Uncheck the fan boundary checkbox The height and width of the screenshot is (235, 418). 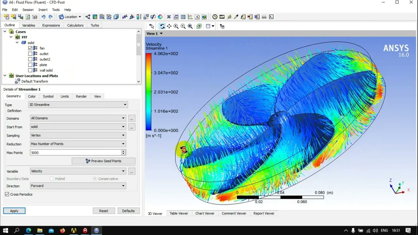click(x=30, y=48)
